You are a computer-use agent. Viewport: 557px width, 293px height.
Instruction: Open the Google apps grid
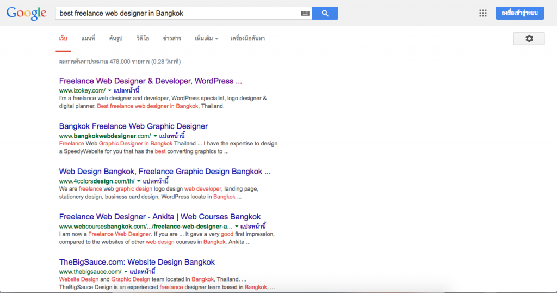click(x=482, y=13)
